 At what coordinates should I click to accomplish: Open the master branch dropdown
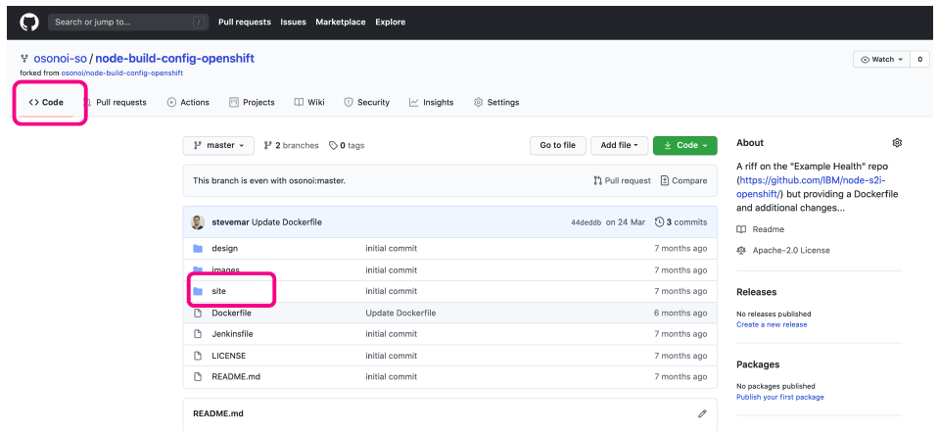pyautogui.click(x=218, y=146)
